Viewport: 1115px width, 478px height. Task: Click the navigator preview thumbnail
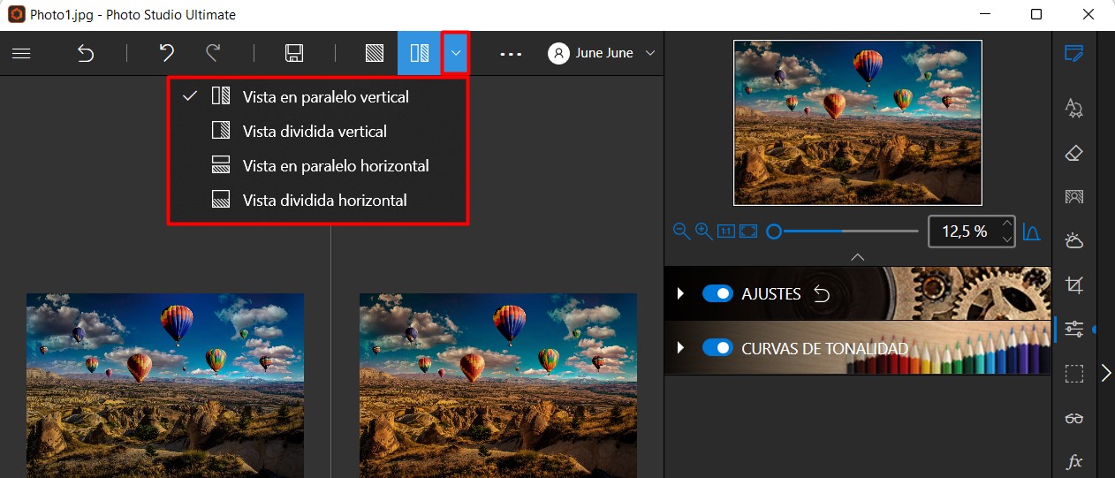(x=857, y=123)
